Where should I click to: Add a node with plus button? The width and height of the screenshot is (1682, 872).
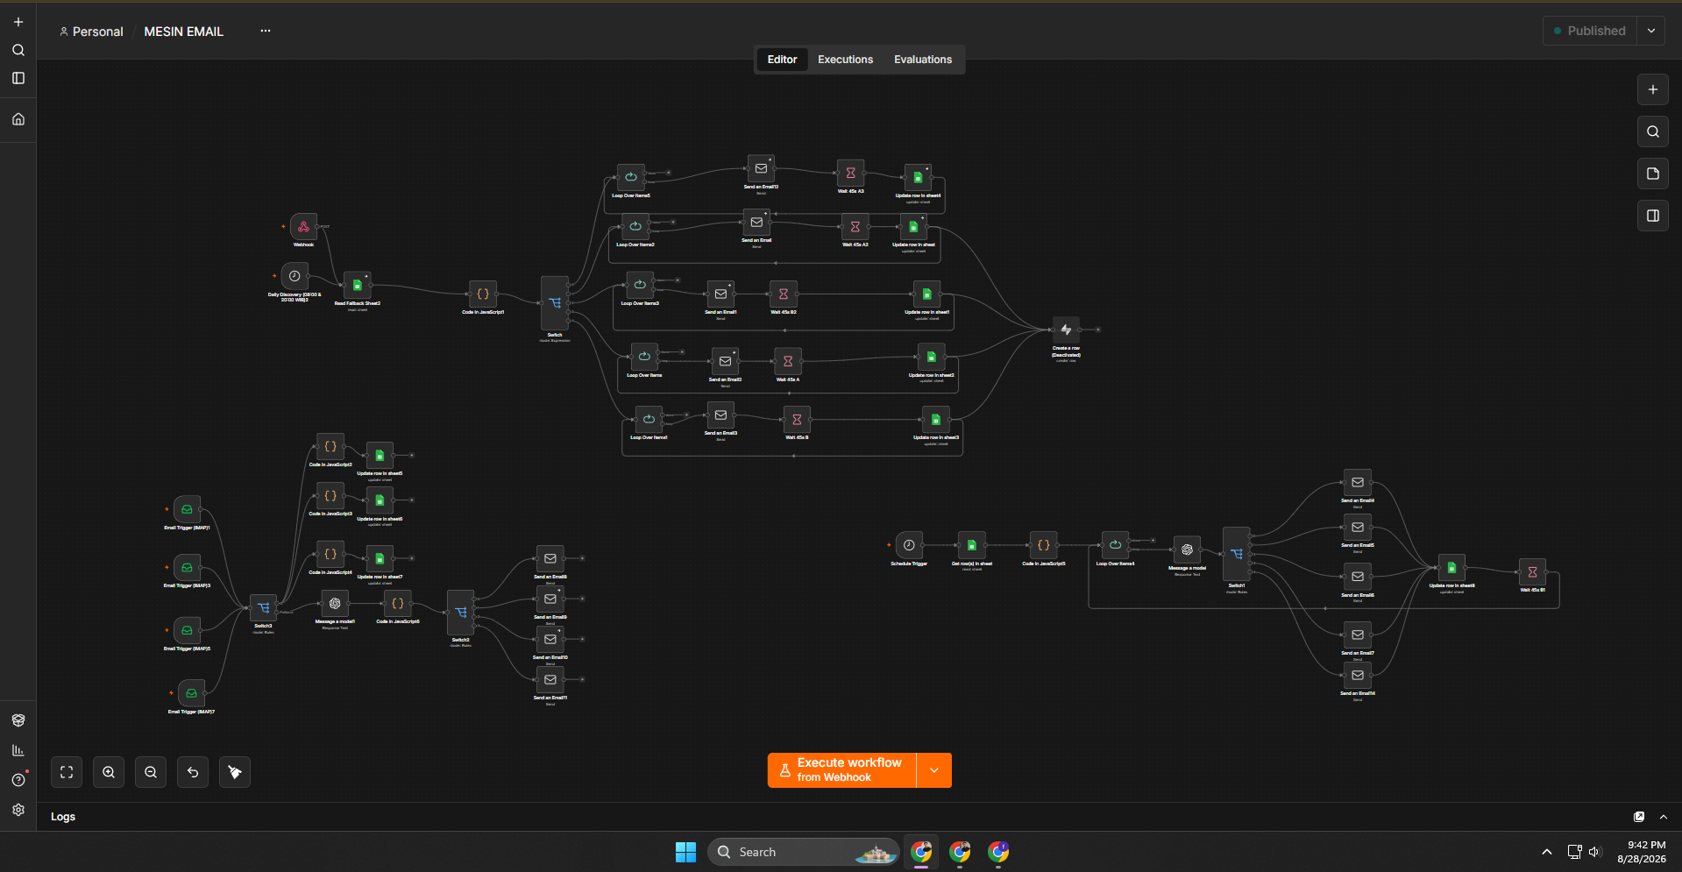click(1653, 89)
